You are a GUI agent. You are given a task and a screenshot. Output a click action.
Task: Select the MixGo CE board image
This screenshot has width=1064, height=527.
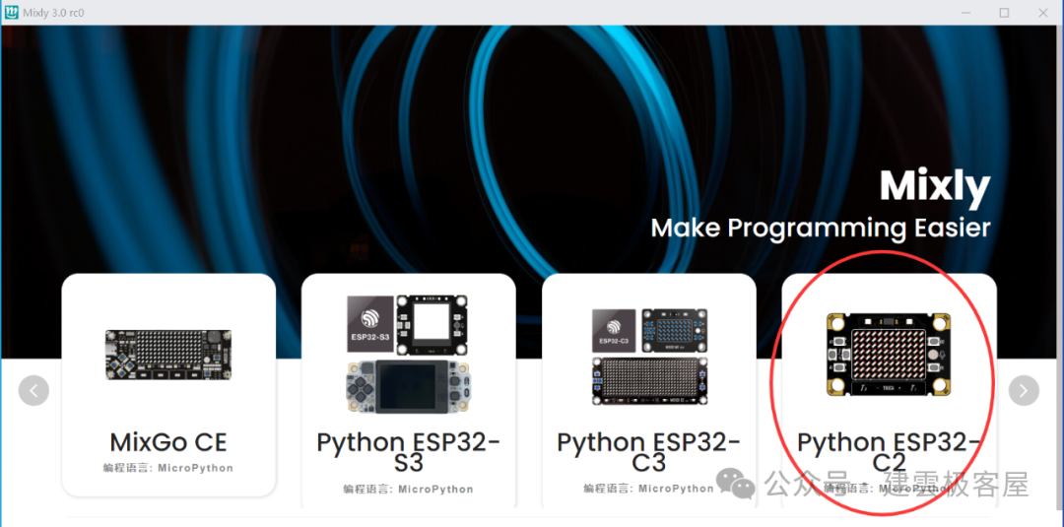point(168,355)
